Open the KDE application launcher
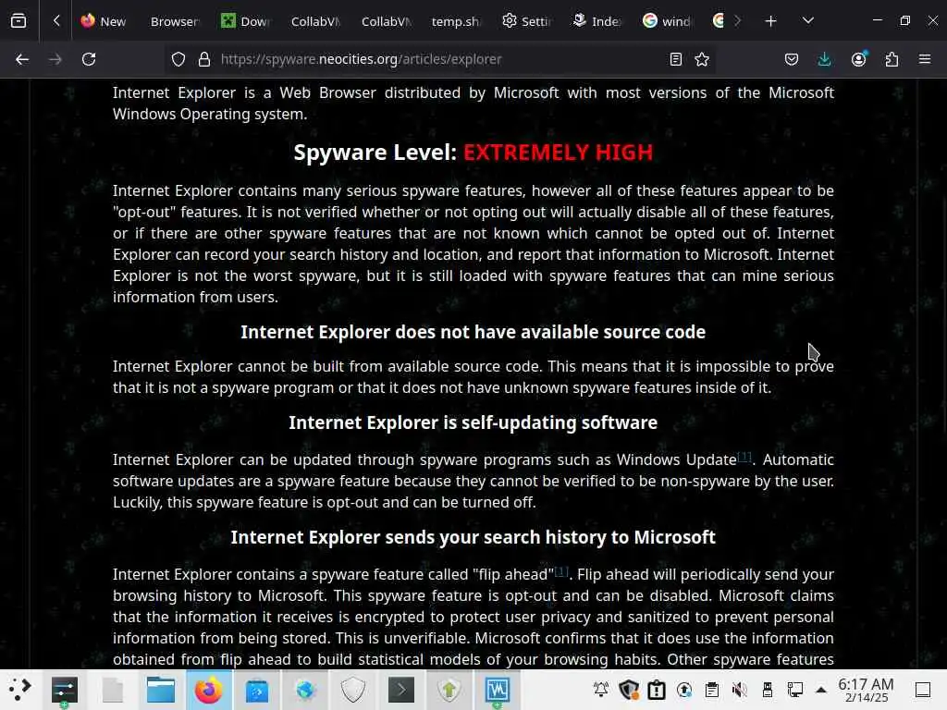The height and width of the screenshot is (710, 947). coord(20,690)
